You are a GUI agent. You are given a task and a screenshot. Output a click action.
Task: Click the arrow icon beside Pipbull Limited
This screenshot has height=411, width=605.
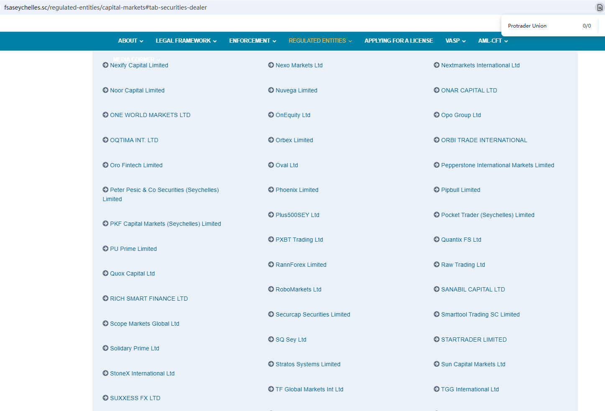coord(437,189)
